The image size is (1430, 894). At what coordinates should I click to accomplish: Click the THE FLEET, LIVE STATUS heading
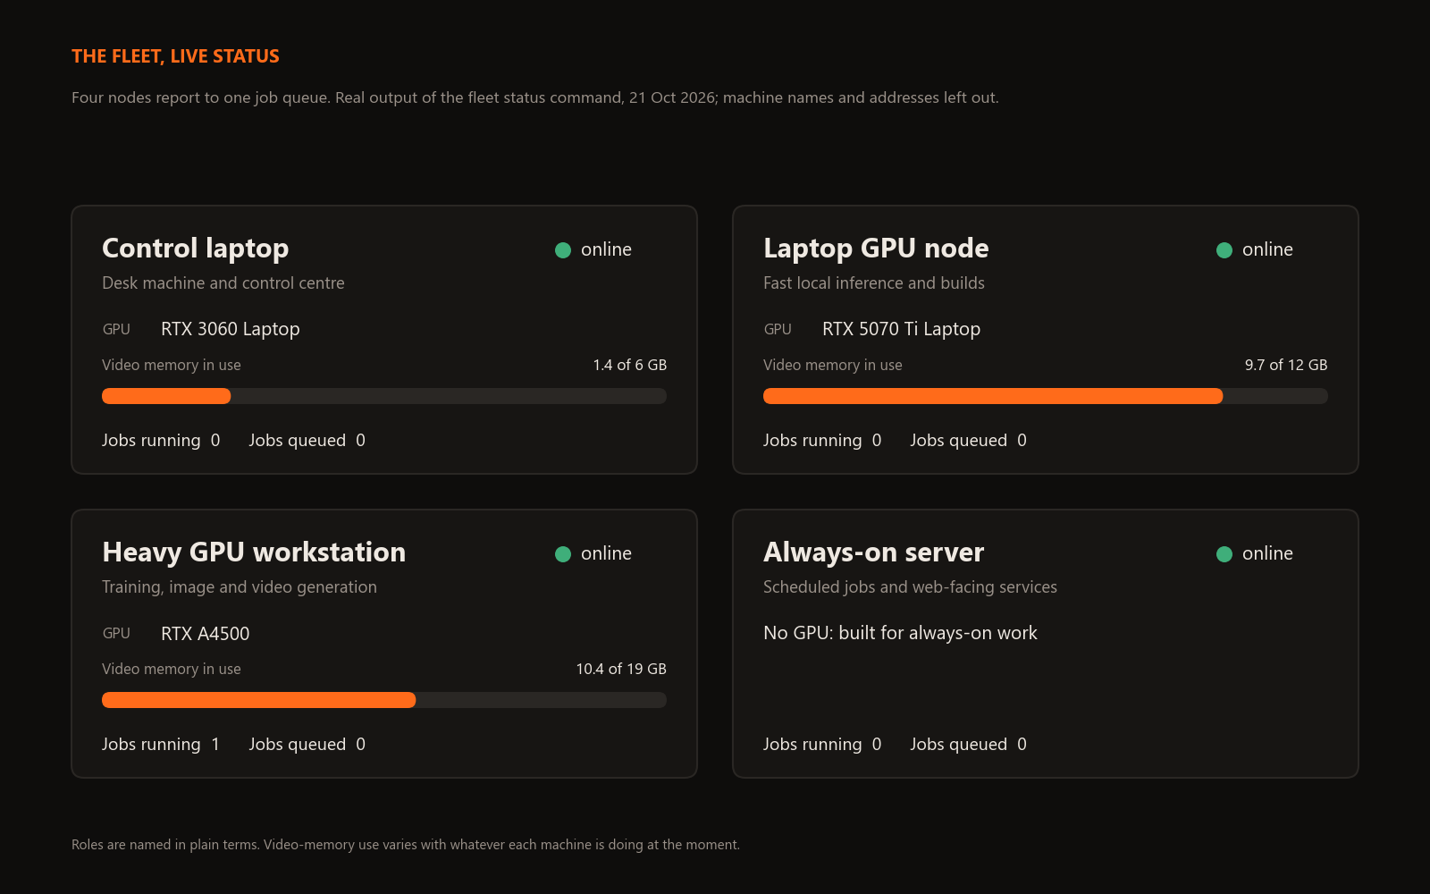pos(175,56)
